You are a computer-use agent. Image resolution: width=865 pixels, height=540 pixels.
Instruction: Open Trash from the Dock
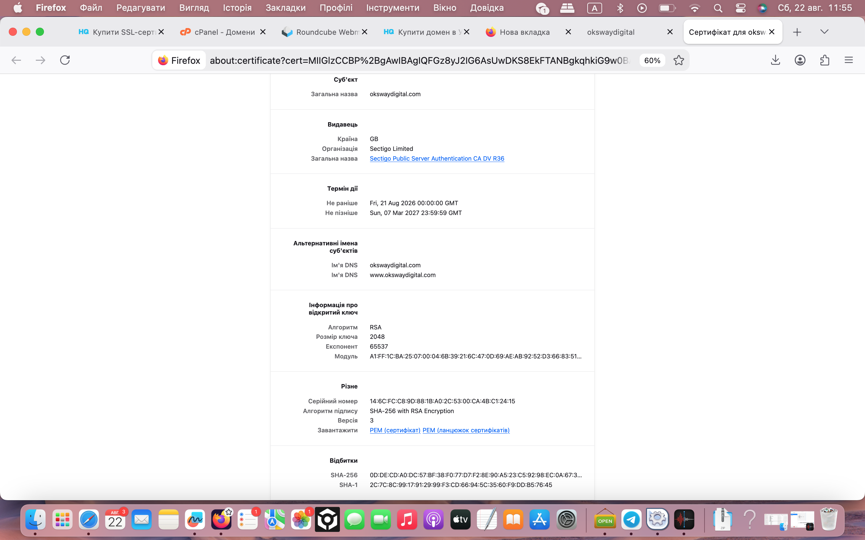click(x=829, y=519)
